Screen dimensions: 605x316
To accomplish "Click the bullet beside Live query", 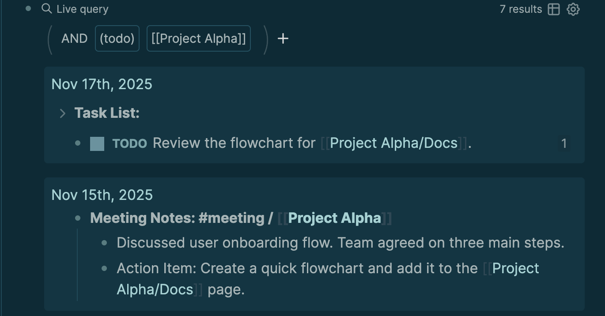I will click(x=28, y=9).
